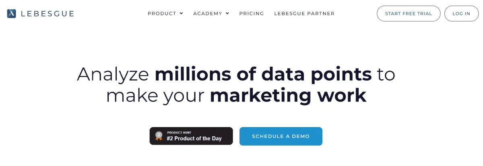Click the word "to" ending first headline line

pyautogui.click(x=386, y=75)
